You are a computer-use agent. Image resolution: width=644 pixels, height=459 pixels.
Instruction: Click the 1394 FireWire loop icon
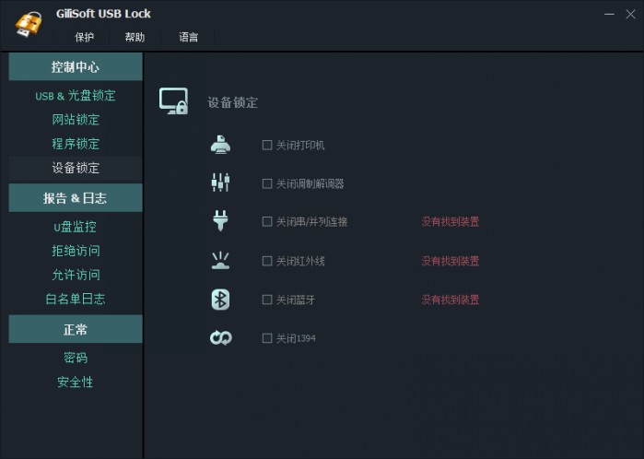pyautogui.click(x=221, y=337)
